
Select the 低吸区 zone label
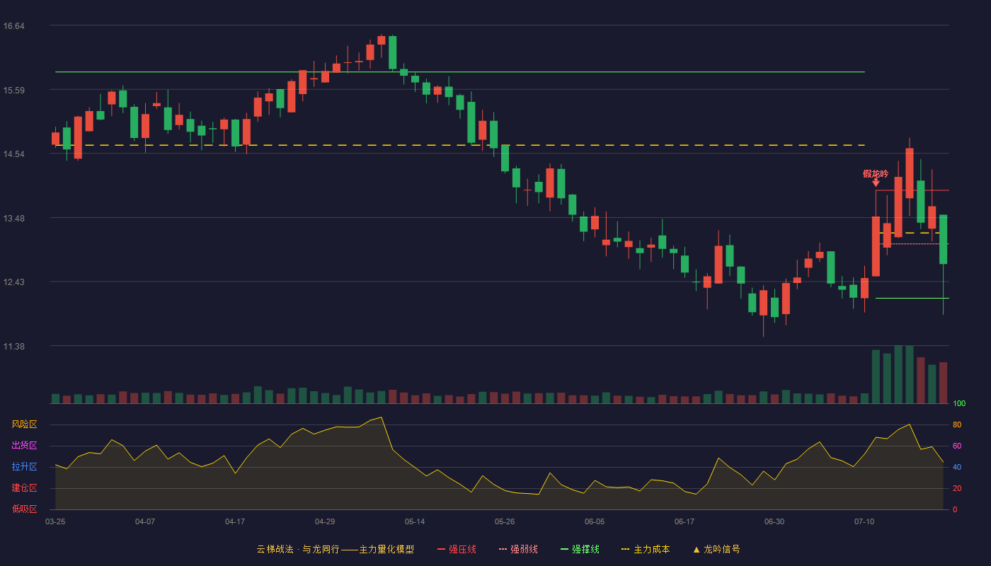pos(24,509)
